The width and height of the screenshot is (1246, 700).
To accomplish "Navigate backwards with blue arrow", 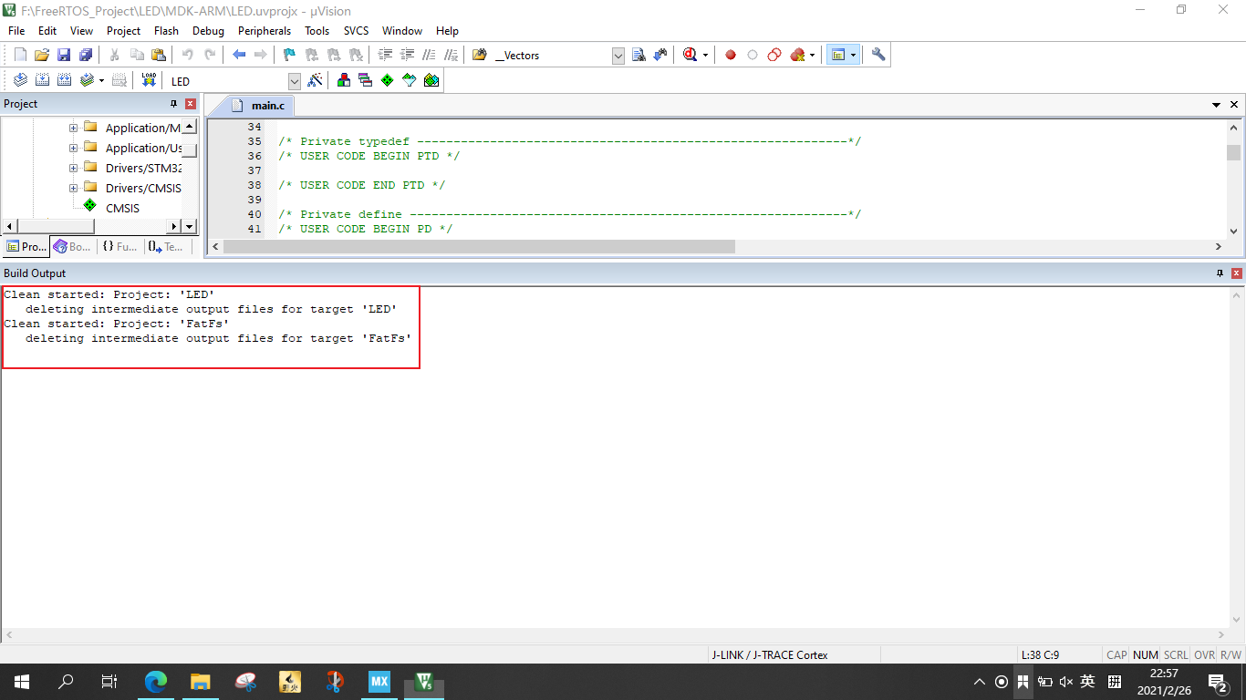I will pos(239,55).
